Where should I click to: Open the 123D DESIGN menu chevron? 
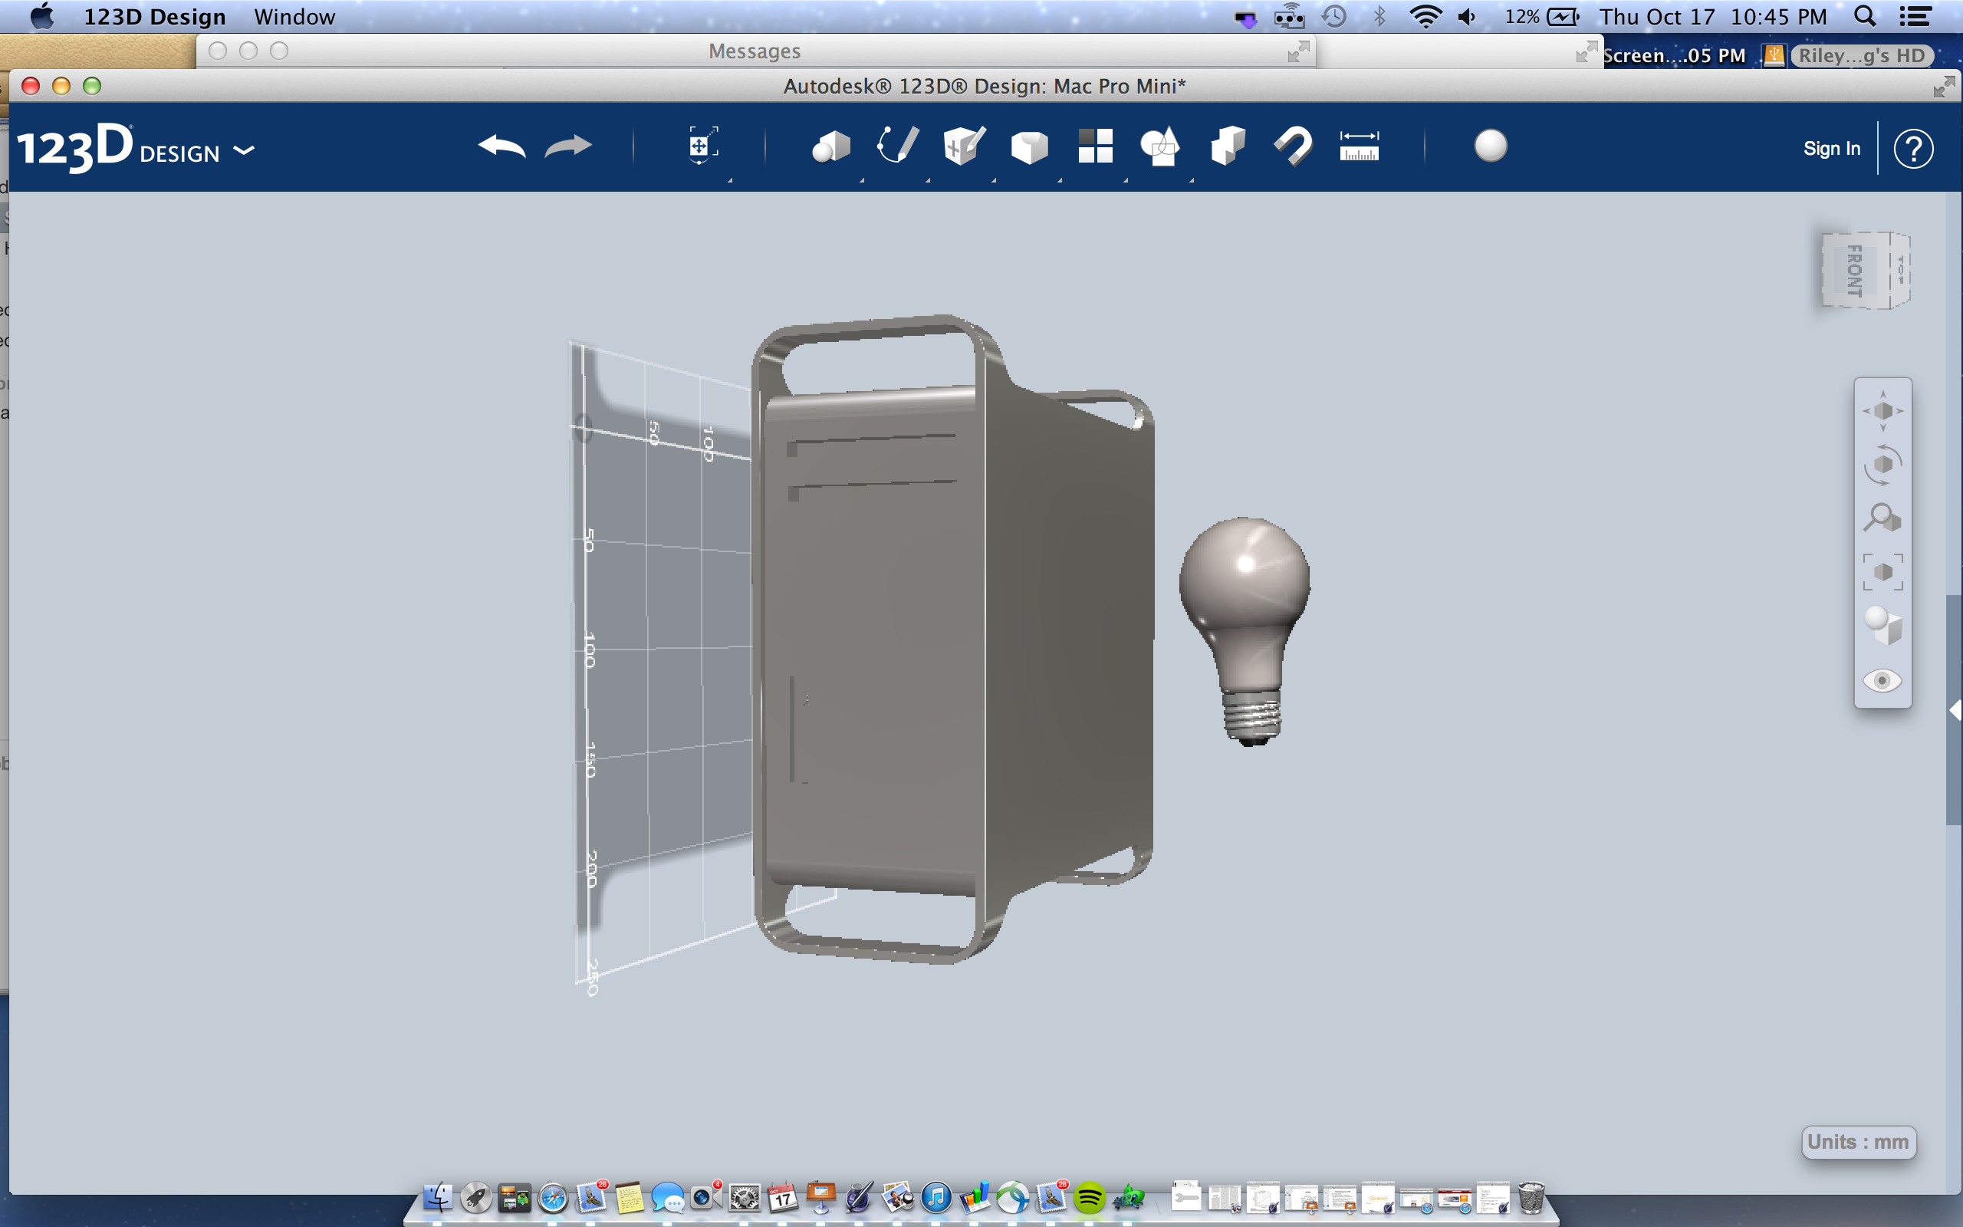243,150
